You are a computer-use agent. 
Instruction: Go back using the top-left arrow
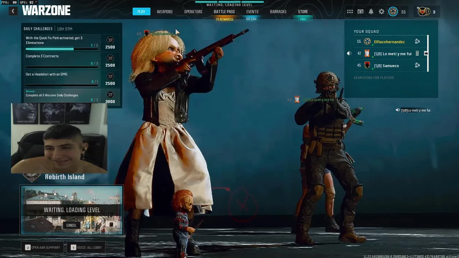(x=13, y=11)
